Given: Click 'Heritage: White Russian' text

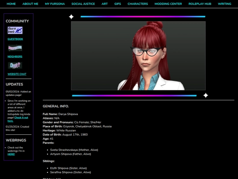Looking at the screenshot, I should 59,130.
